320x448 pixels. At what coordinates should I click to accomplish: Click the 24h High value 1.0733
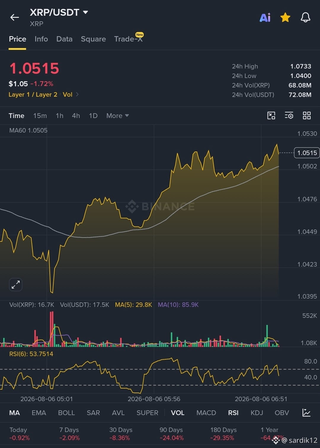point(300,66)
